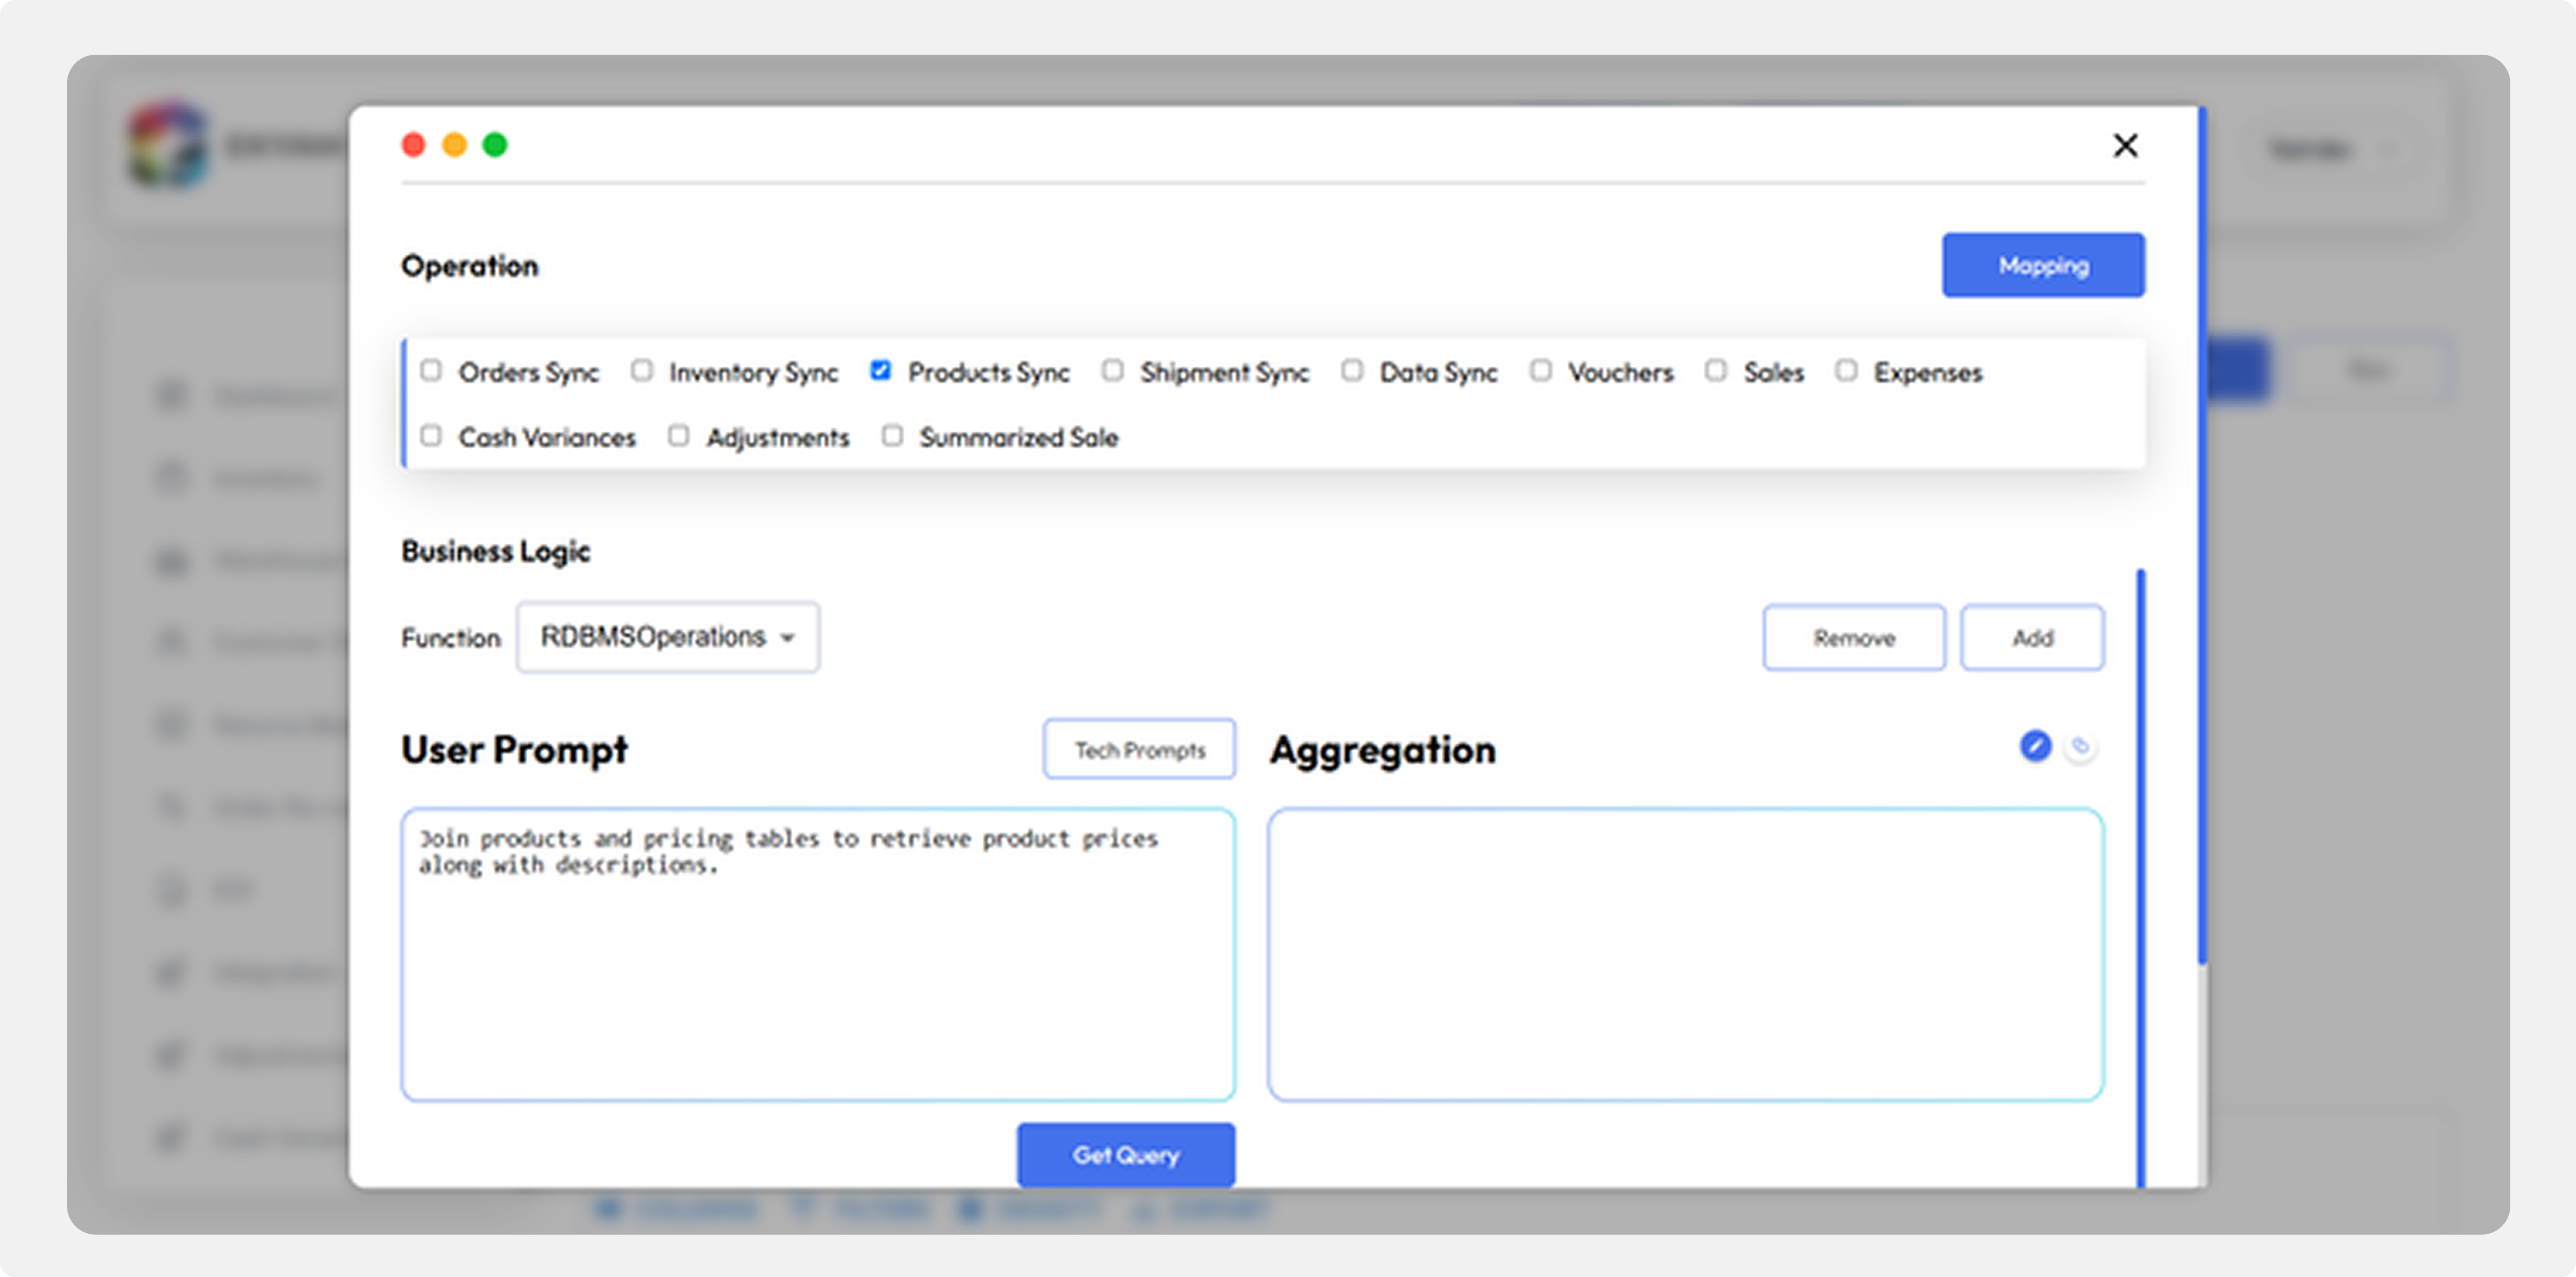Image resolution: width=2576 pixels, height=1277 pixels.
Task: Click the yellow window dot
Action: 454,146
